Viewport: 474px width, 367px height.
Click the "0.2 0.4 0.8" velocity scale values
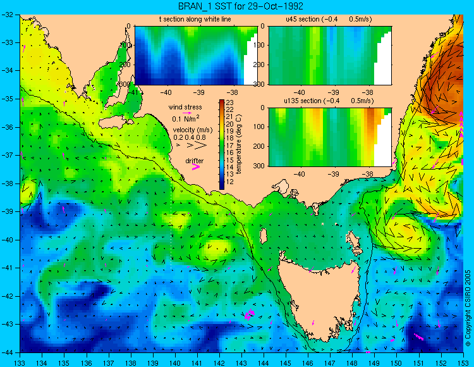[190, 137]
